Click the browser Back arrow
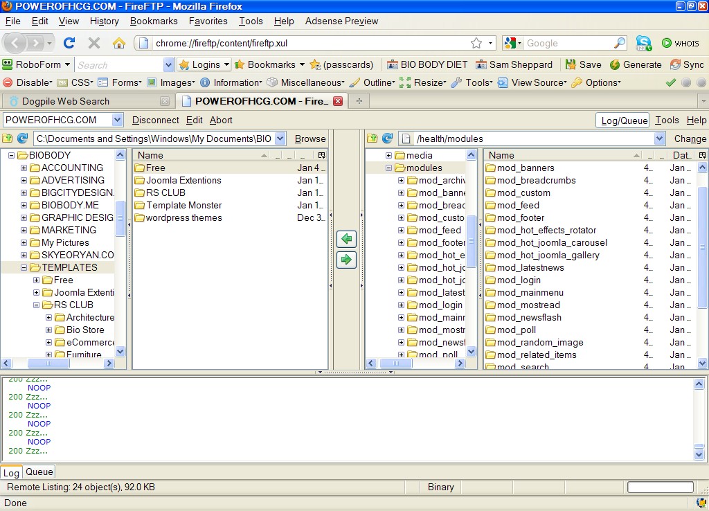709x511 pixels. 15,43
